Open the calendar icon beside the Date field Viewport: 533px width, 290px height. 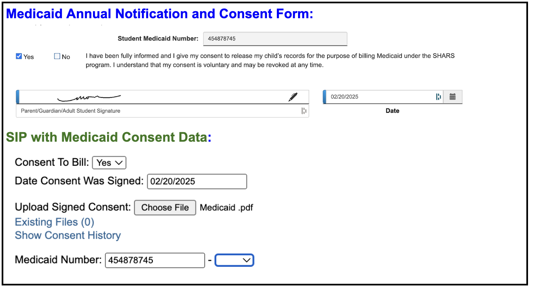pyautogui.click(x=452, y=97)
